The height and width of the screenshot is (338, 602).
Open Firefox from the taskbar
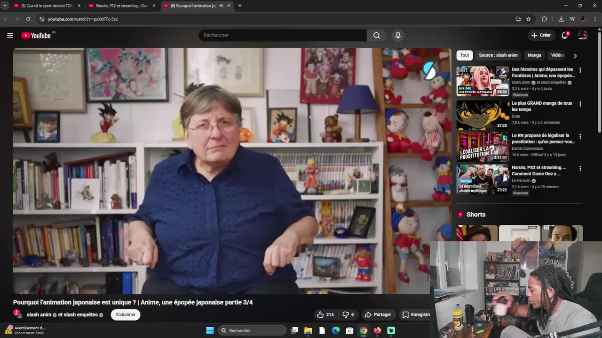(377, 330)
